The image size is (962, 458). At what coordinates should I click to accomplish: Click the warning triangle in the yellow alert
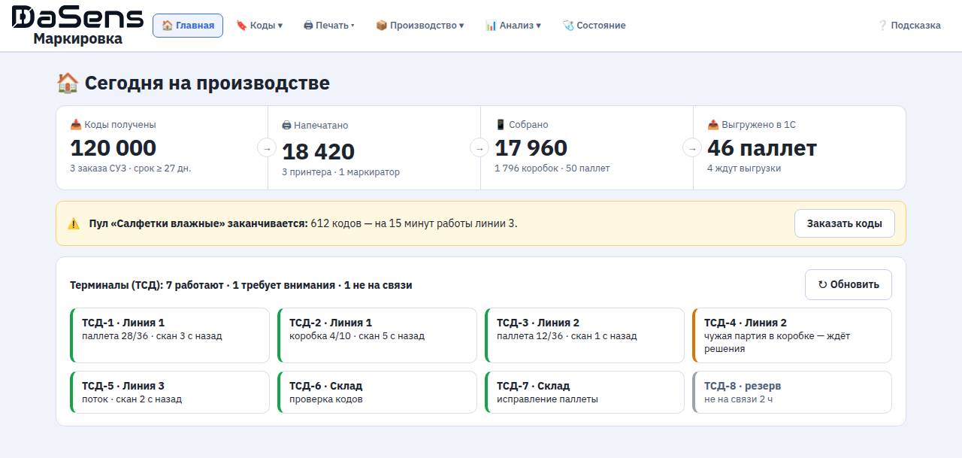[x=74, y=223]
